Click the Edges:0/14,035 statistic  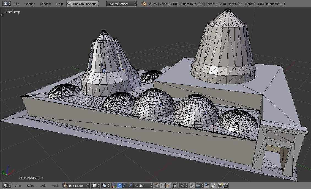[192, 4]
